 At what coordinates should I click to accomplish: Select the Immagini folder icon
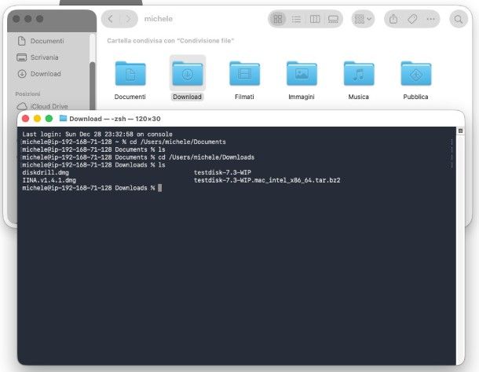point(302,73)
